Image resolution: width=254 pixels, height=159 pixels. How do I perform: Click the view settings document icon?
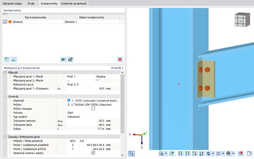pos(161,154)
